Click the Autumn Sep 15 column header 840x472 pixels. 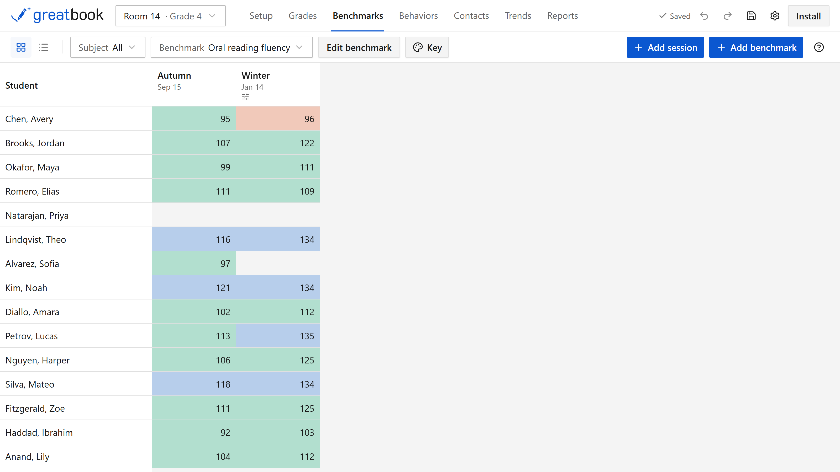tap(194, 85)
